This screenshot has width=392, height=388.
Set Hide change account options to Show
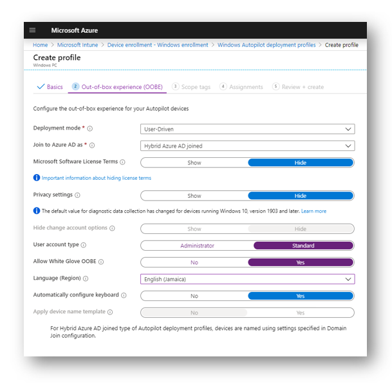click(194, 229)
